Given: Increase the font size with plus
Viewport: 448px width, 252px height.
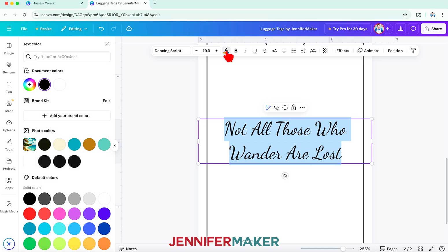Looking at the screenshot, I should [216, 51].
